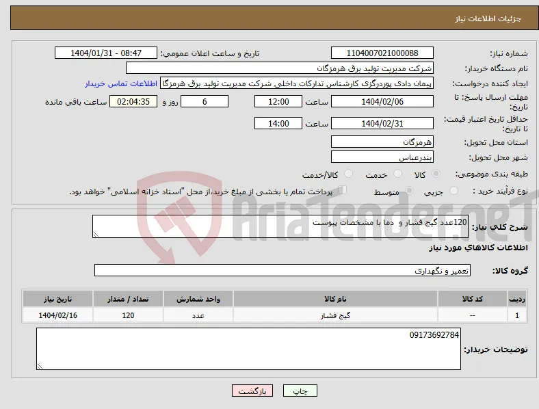The width and height of the screenshot is (539, 409).
Task: Click the remaining days field showing 6
Action: coord(205,102)
